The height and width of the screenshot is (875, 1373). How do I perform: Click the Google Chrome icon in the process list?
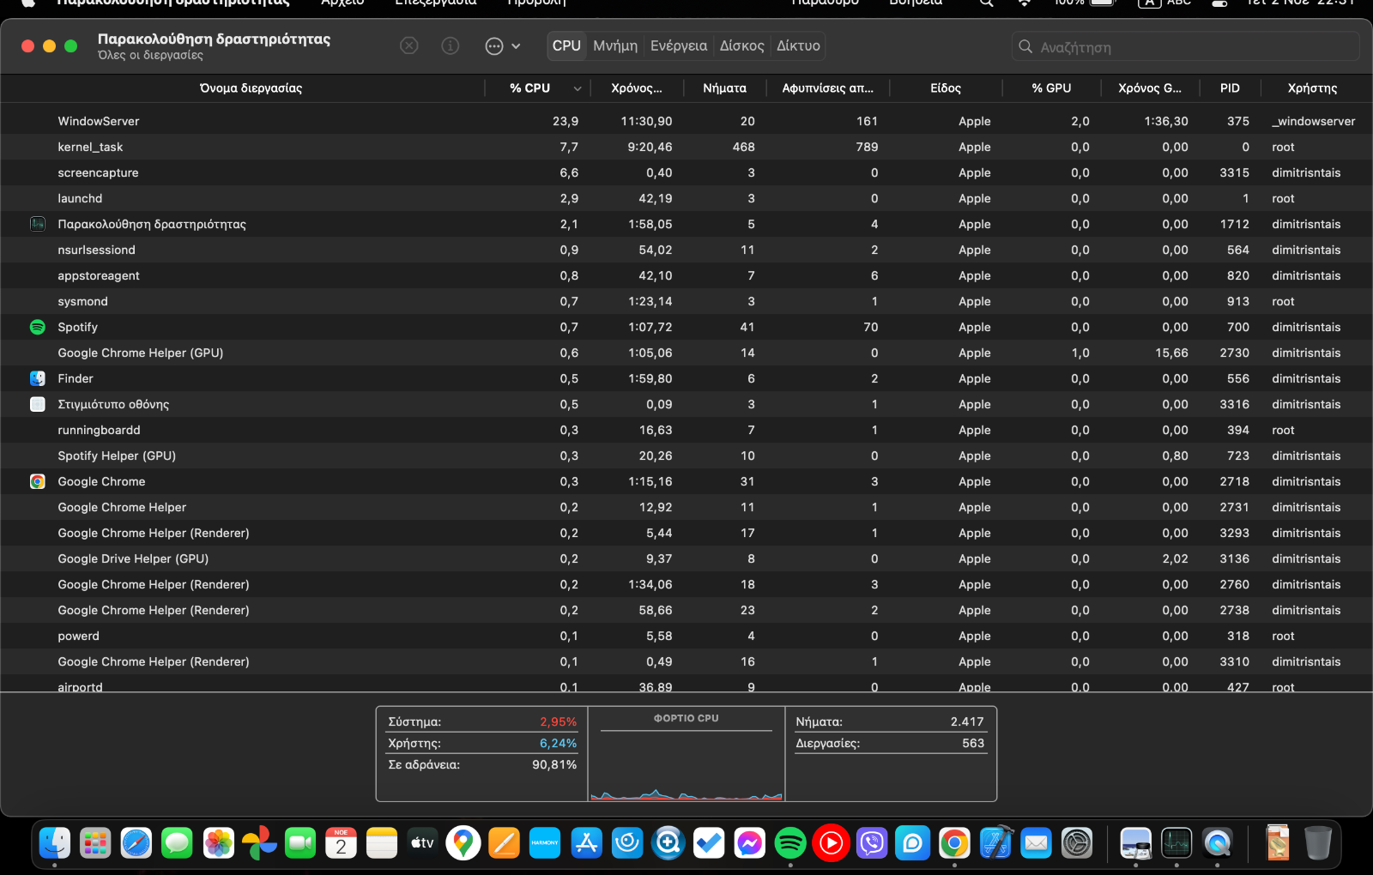[38, 481]
